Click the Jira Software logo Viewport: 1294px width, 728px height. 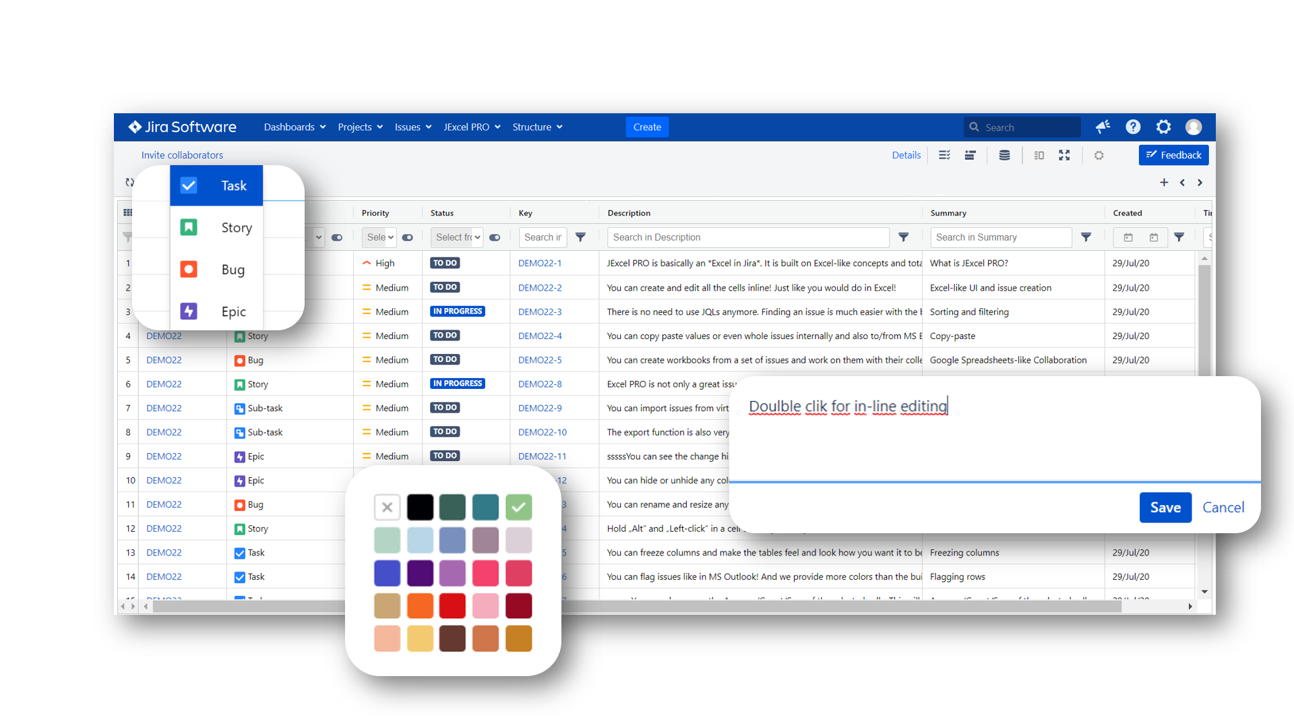(x=182, y=127)
